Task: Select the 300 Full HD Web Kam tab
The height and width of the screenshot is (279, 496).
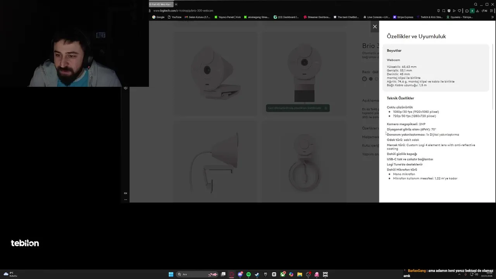Action: pyautogui.click(x=160, y=4)
